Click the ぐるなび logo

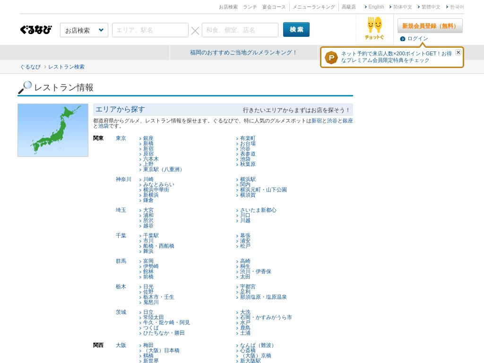(x=35, y=29)
